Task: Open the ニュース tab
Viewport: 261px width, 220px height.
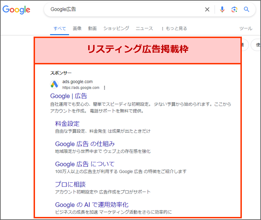Action: [144, 28]
